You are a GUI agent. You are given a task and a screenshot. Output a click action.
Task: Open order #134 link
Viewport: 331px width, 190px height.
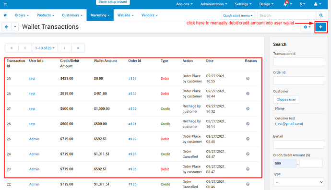tap(132, 79)
